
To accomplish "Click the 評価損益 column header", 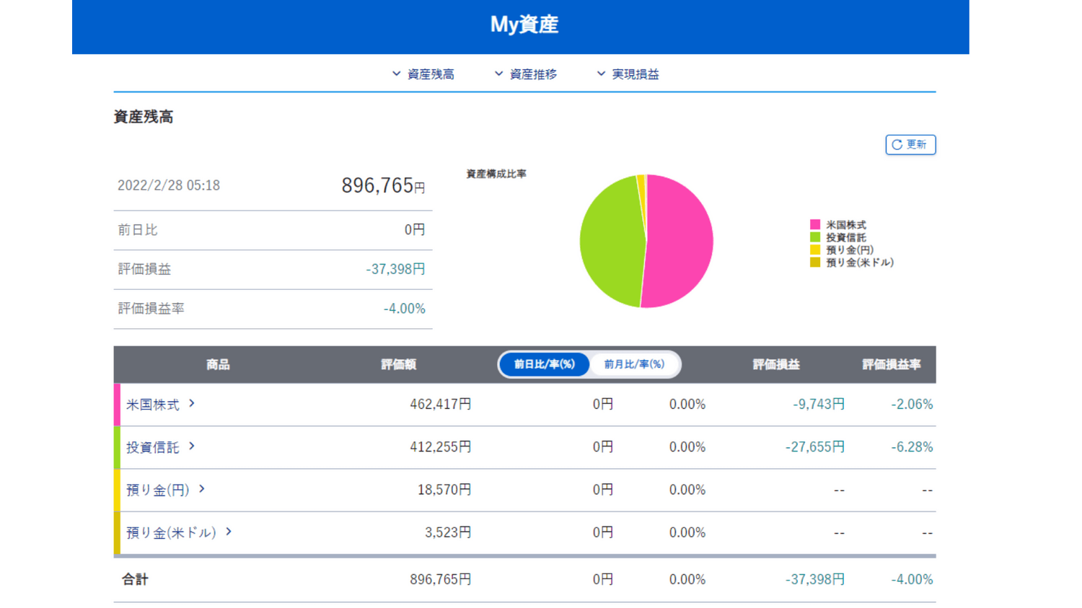I will tap(776, 364).
